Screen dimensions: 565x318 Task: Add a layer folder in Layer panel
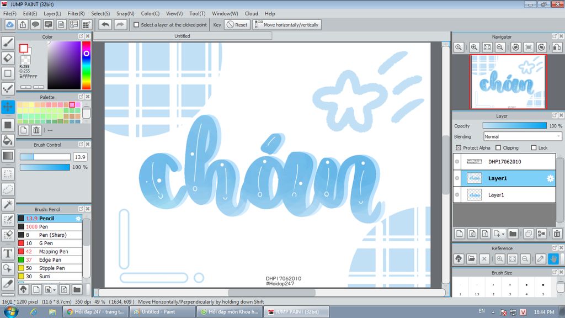click(513, 234)
